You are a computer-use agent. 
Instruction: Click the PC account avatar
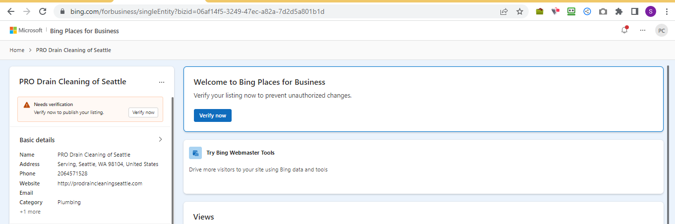pyautogui.click(x=661, y=30)
